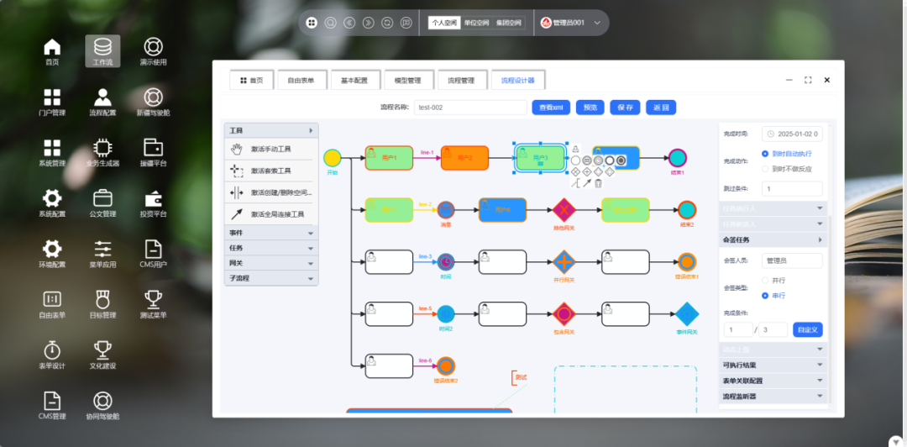This screenshot has width=907, height=447.
Task: Expand the 事件 palette section
Action: point(270,233)
